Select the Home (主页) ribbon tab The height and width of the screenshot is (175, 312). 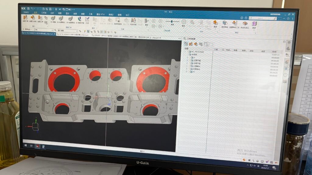click(x=35, y=12)
